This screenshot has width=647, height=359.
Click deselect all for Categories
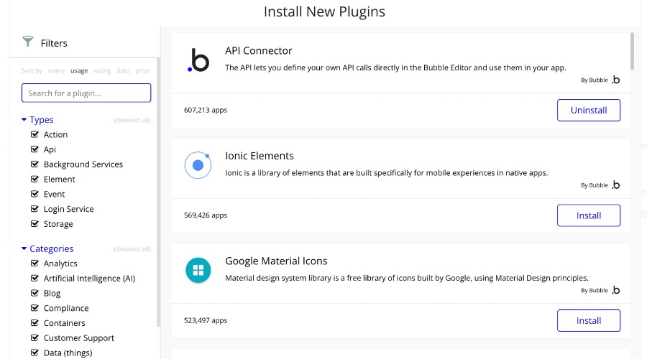coord(132,249)
